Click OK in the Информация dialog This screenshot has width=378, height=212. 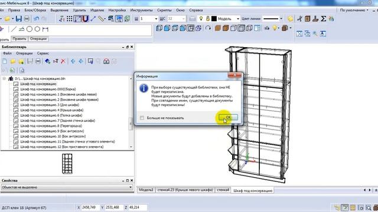[228, 117]
